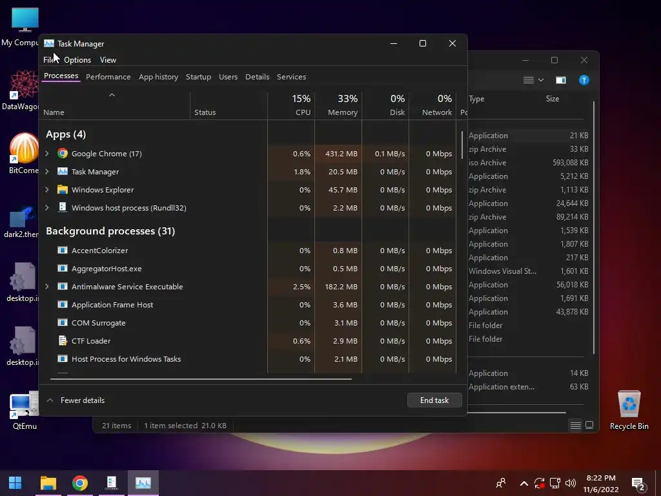The height and width of the screenshot is (496, 661).
Task: Expand the Google Chrome (17) process group
Action: (46, 154)
